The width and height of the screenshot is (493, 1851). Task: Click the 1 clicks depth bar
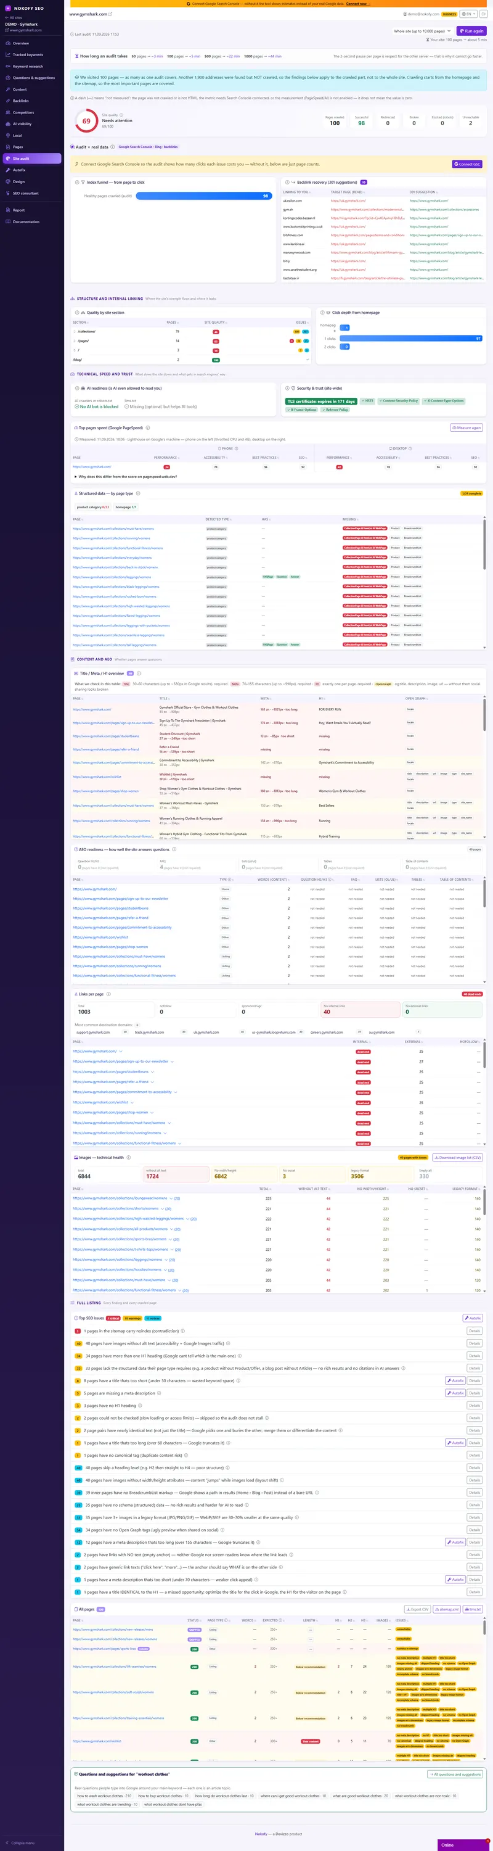410,338
